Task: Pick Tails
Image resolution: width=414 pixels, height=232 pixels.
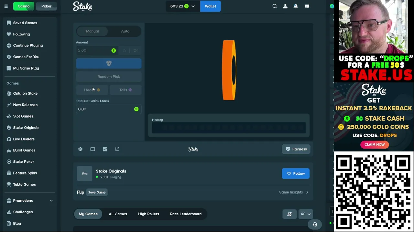Action: click(125, 90)
